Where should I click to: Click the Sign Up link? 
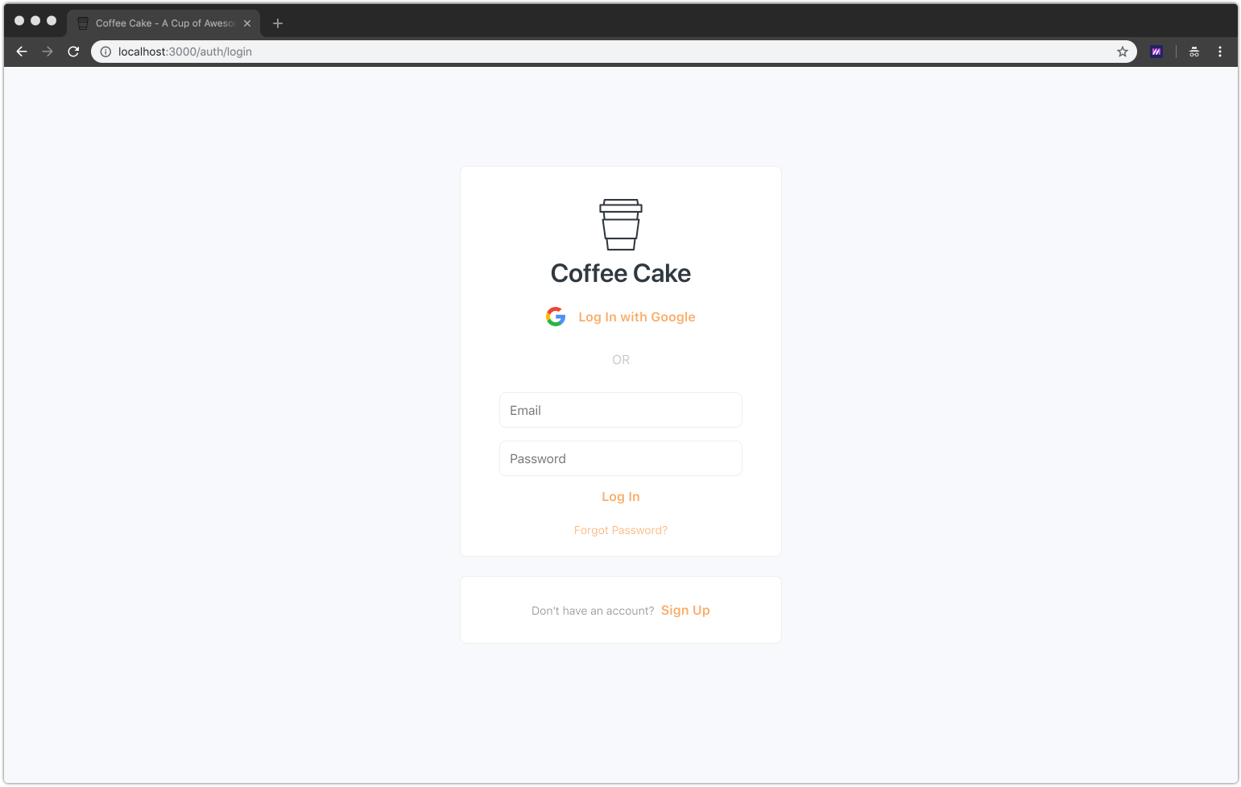685,610
